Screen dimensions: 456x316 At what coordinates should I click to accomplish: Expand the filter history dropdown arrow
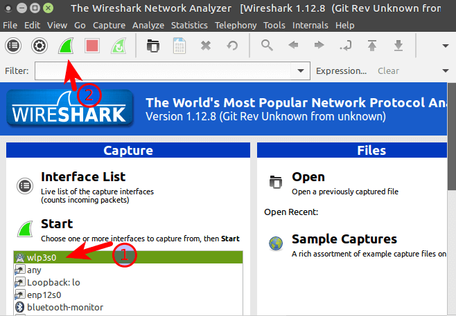300,71
